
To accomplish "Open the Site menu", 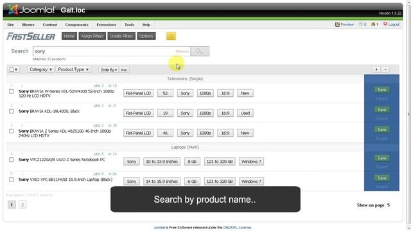I will click(x=10, y=24).
